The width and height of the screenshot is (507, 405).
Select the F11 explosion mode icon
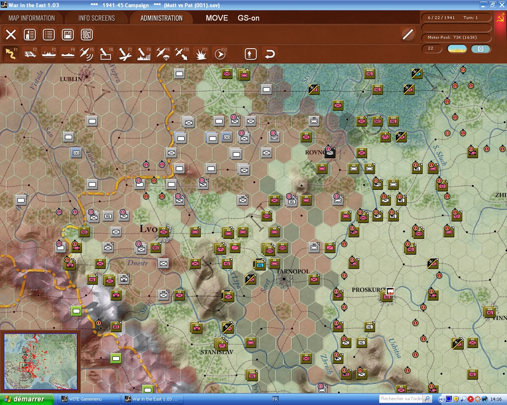pos(201,54)
